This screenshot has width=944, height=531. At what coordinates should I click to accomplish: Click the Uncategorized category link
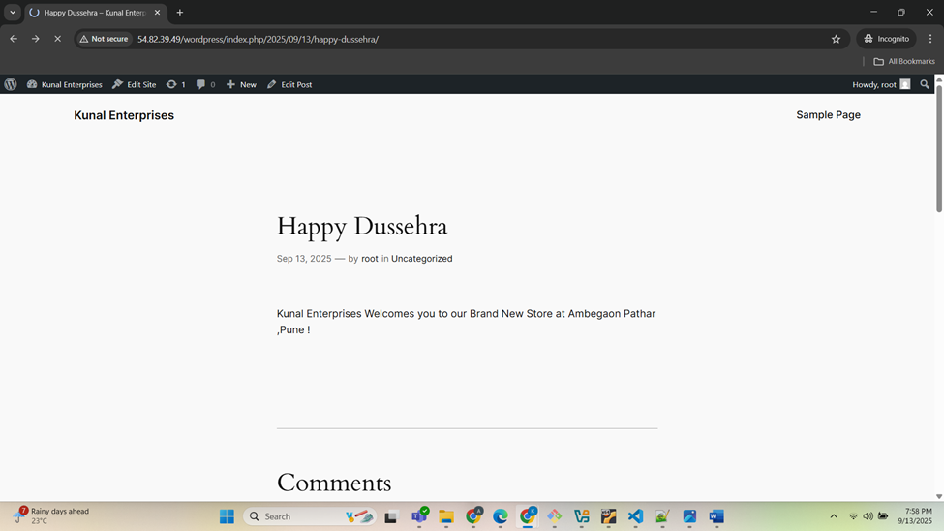click(x=421, y=259)
